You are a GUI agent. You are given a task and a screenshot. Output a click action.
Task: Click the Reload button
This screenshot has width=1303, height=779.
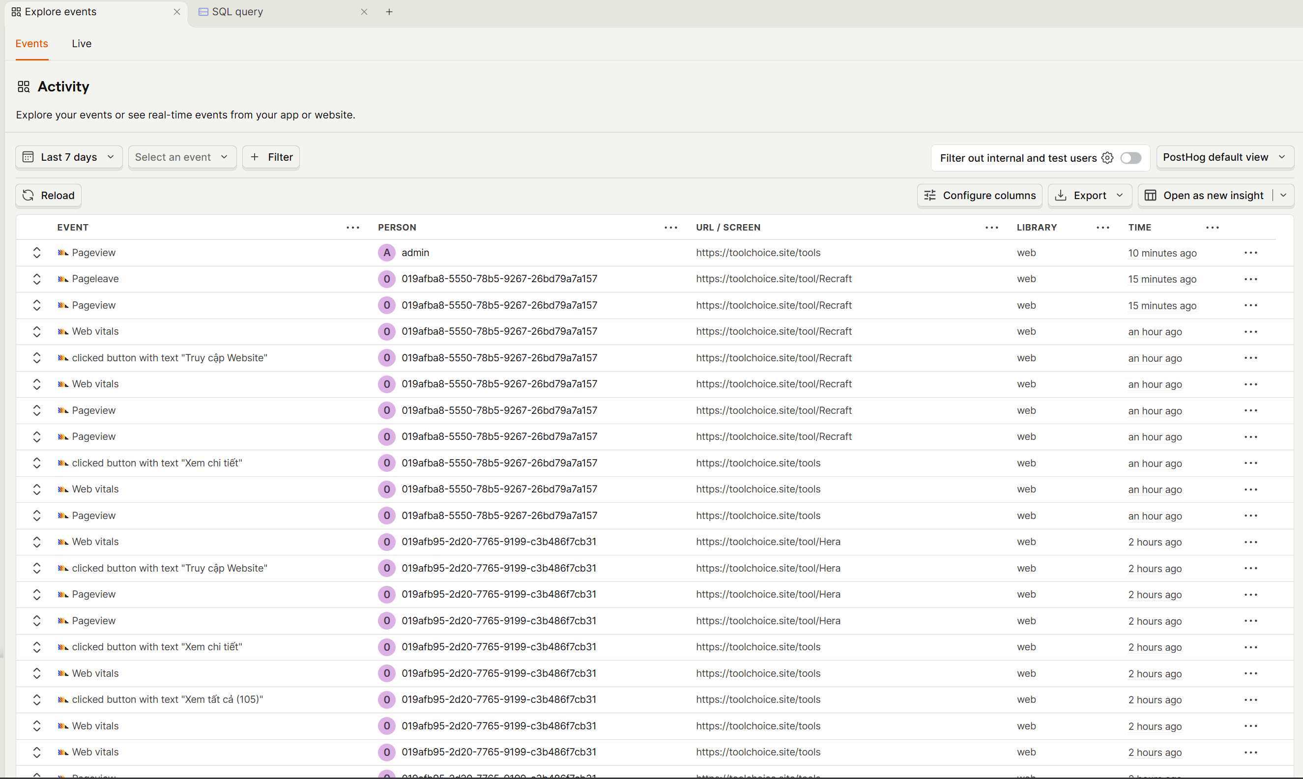(x=48, y=195)
